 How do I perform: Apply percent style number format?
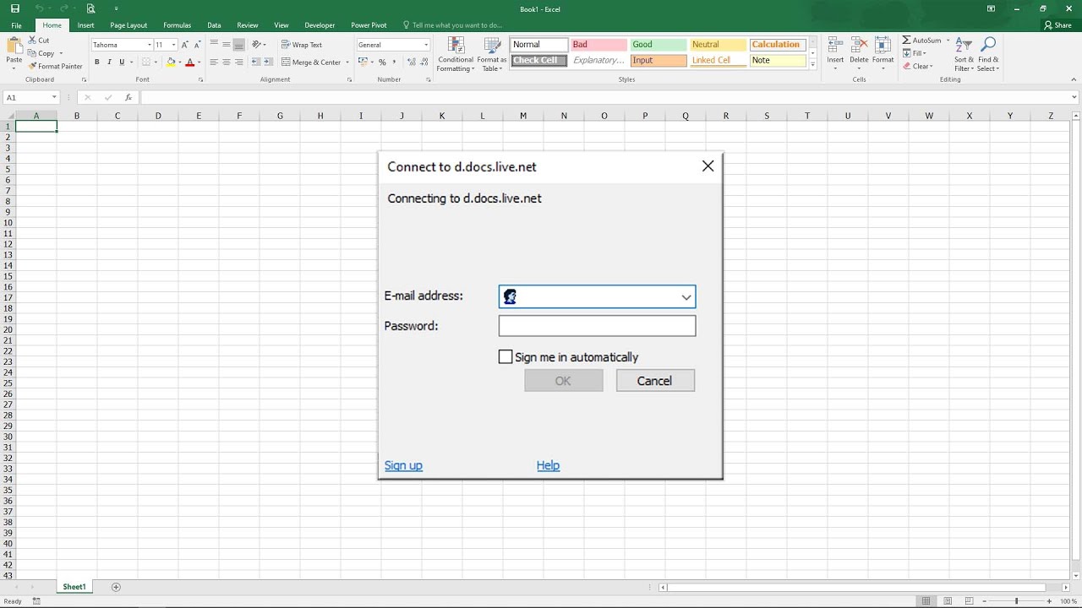click(x=382, y=62)
